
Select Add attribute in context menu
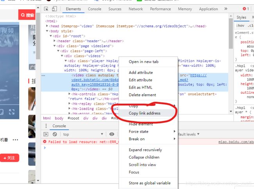(x=141, y=73)
